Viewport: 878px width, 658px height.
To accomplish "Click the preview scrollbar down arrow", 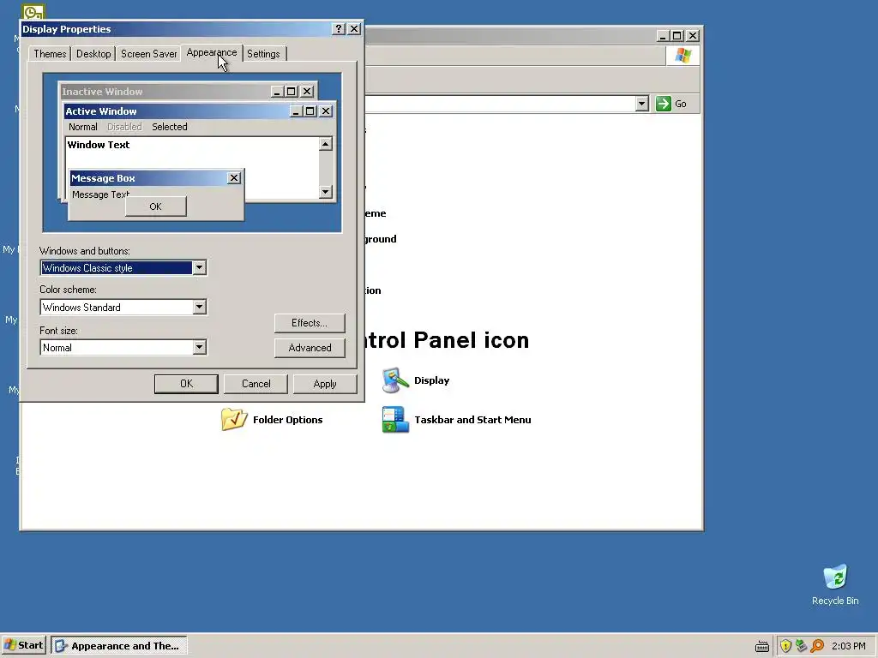I will point(325,192).
